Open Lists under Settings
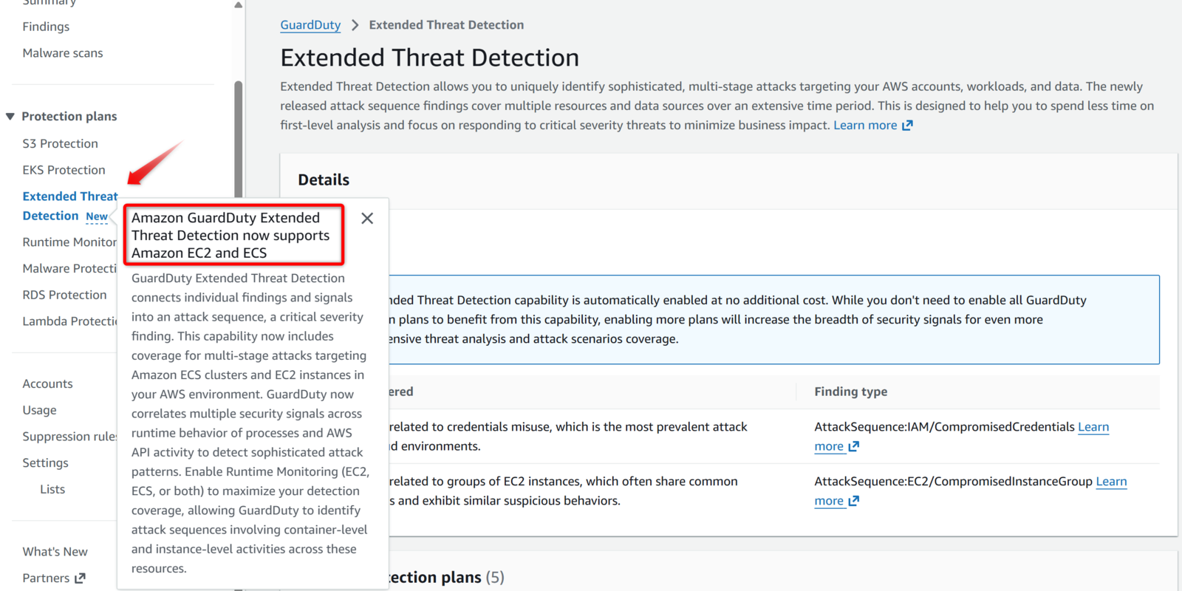 click(52, 489)
